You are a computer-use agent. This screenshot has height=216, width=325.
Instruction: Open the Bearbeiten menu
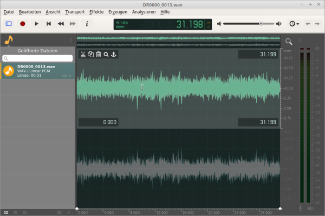pyautogui.click(x=30, y=12)
